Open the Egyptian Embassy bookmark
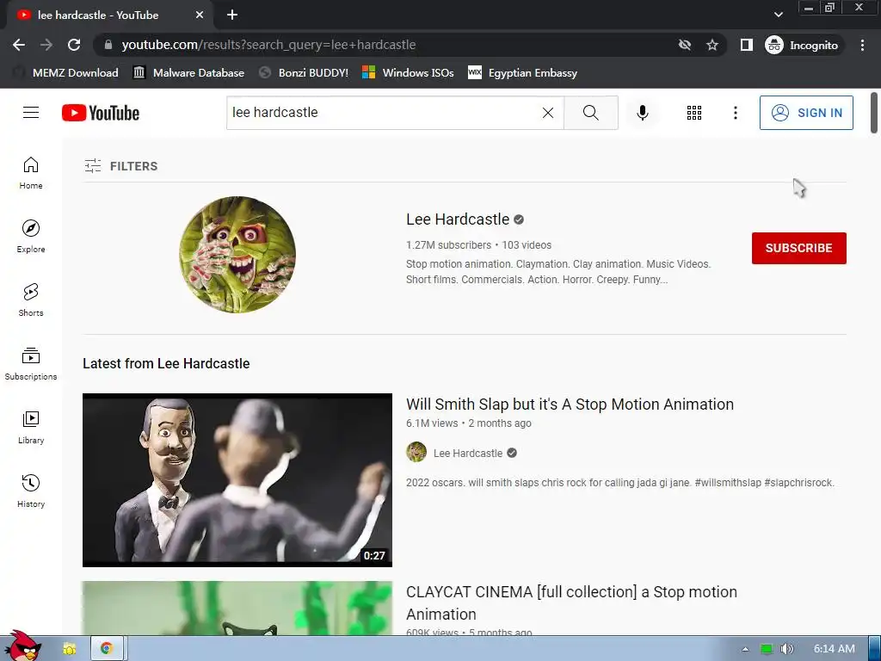Image resolution: width=881 pixels, height=661 pixels. click(x=522, y=72)
